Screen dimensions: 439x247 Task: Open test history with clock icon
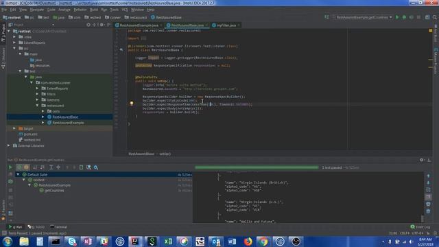pyautogui.click(x=88, y=167)
